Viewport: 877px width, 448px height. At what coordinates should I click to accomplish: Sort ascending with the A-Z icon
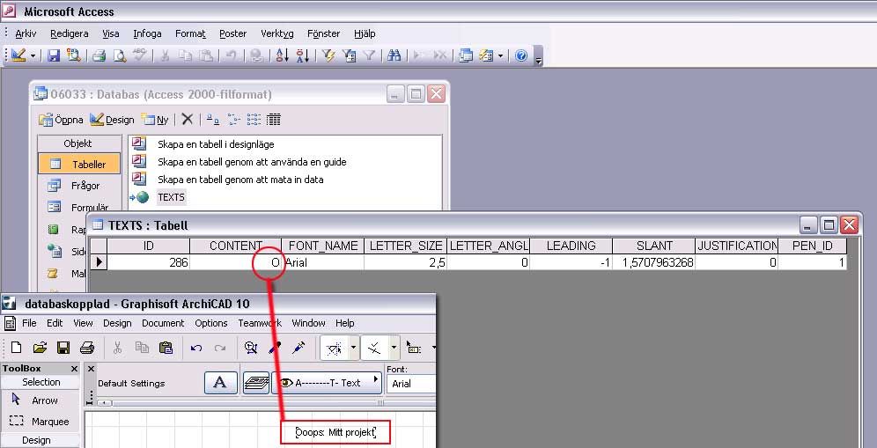click(283, 55)
